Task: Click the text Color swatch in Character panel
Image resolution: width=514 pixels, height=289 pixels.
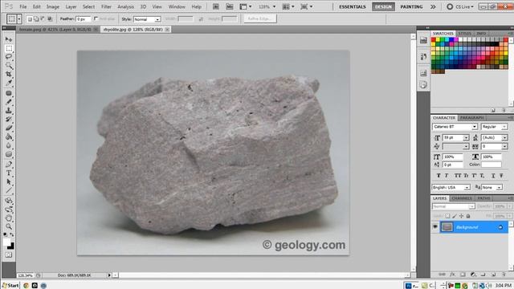Action: tap(491, 165)
